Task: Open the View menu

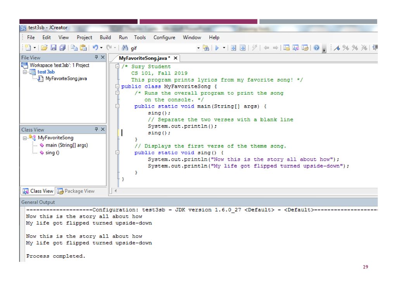Action: click(64, 38)
